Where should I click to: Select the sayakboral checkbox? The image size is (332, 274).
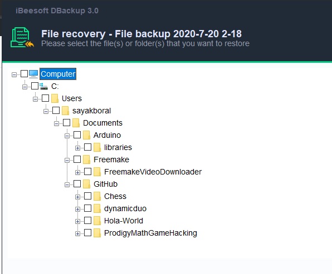pos(56,110)
